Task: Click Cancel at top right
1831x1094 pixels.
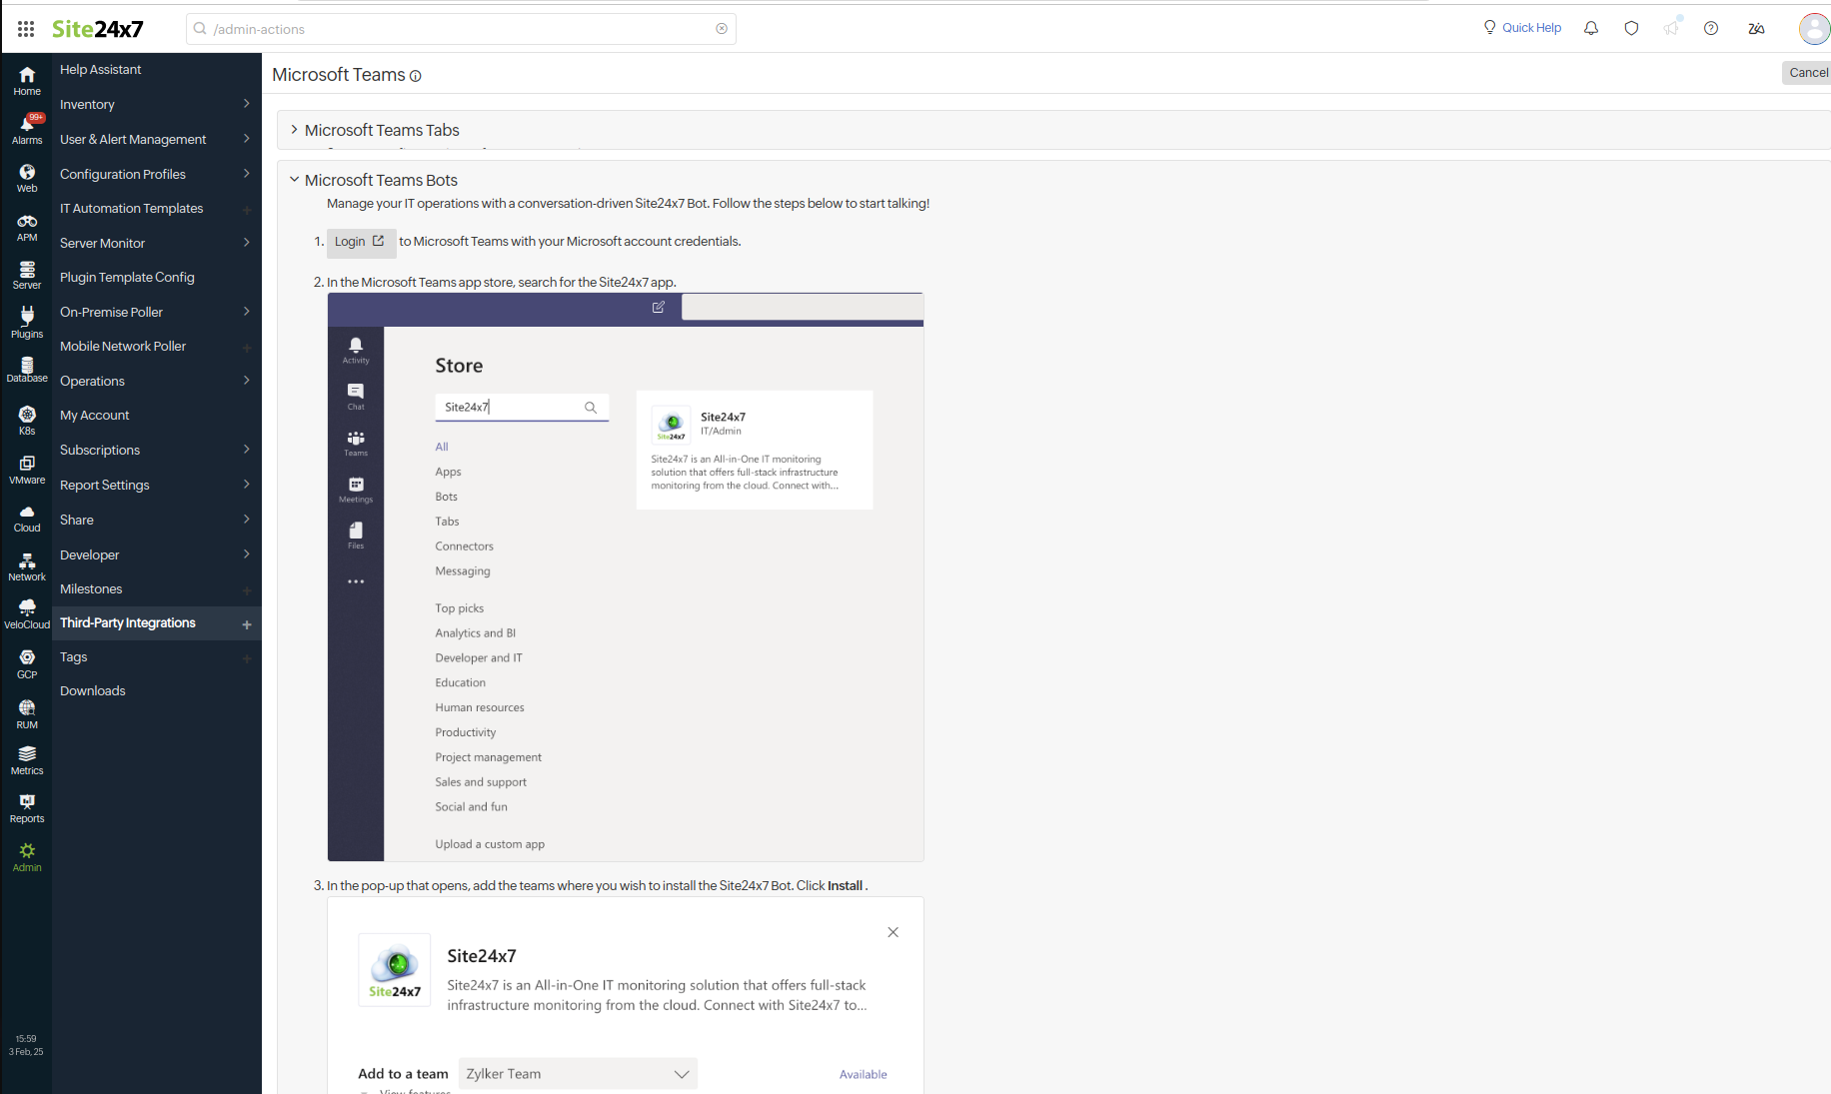Action: [1807, 72]
